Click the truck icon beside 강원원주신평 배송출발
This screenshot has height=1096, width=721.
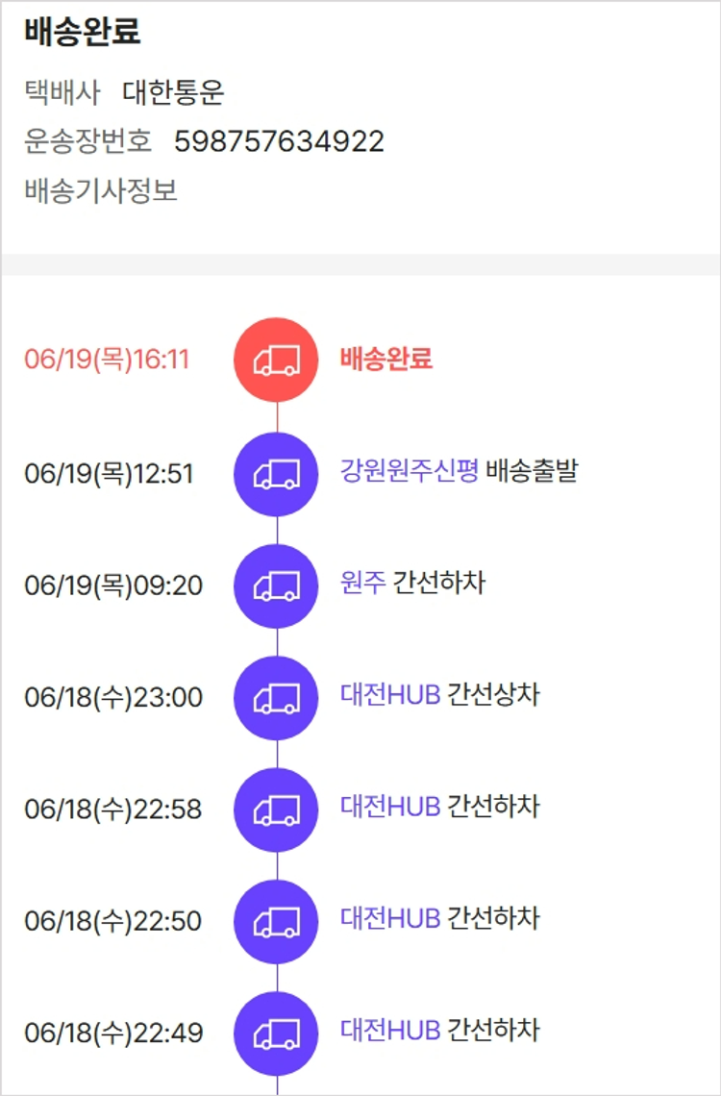tap(277, 474)
